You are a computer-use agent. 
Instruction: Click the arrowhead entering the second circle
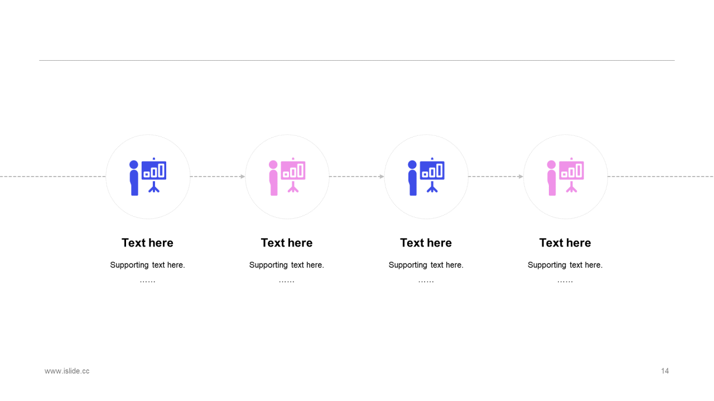[243, 177]
